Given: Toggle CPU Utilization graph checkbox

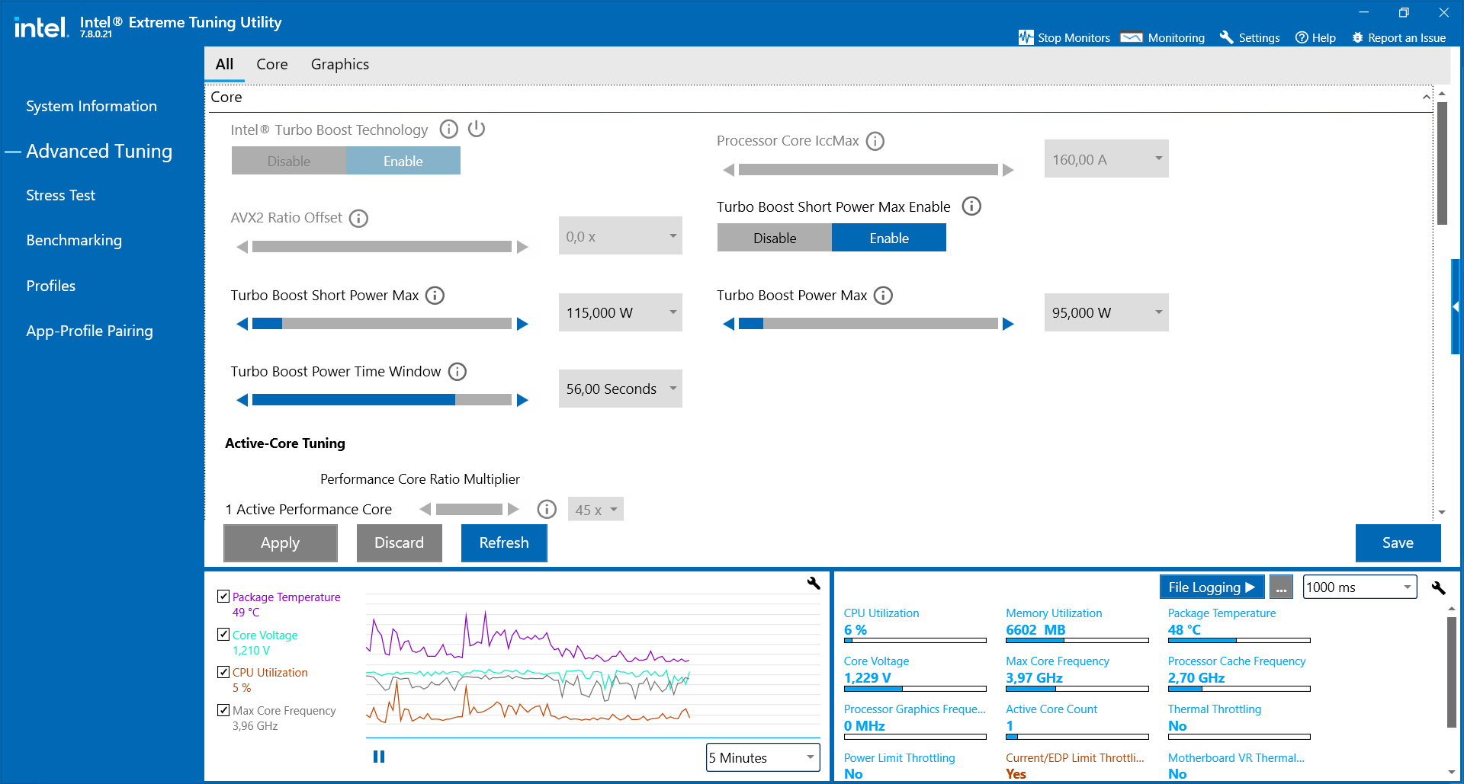Looking at the screenshot, I should pos(223,671).
